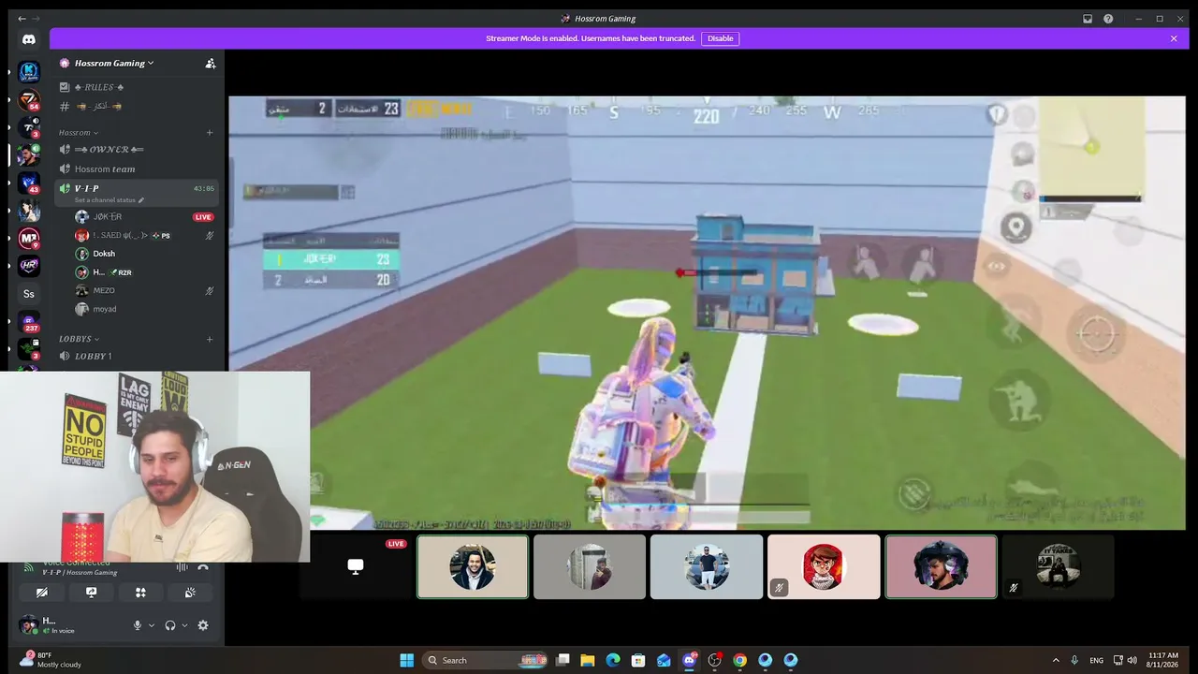The width and height of the screenshot is (1198, 674).
Task: Select the red cartoon avatar participant tile
Action: point(824,566)
